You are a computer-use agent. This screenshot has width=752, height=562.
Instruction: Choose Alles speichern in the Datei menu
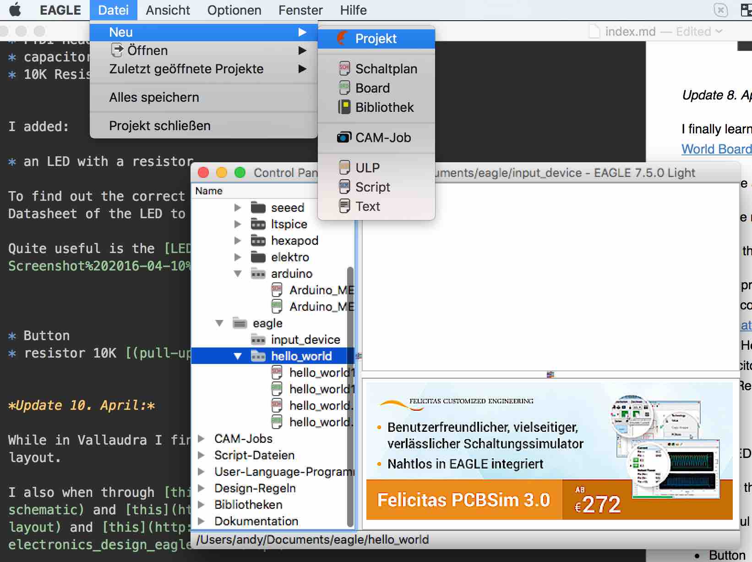coord(204,97)
